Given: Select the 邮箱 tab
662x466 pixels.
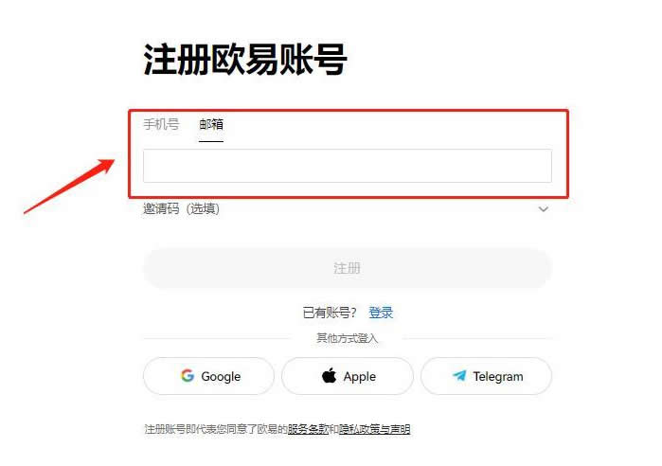Looking at the screenshot, I should pos(211,124).
